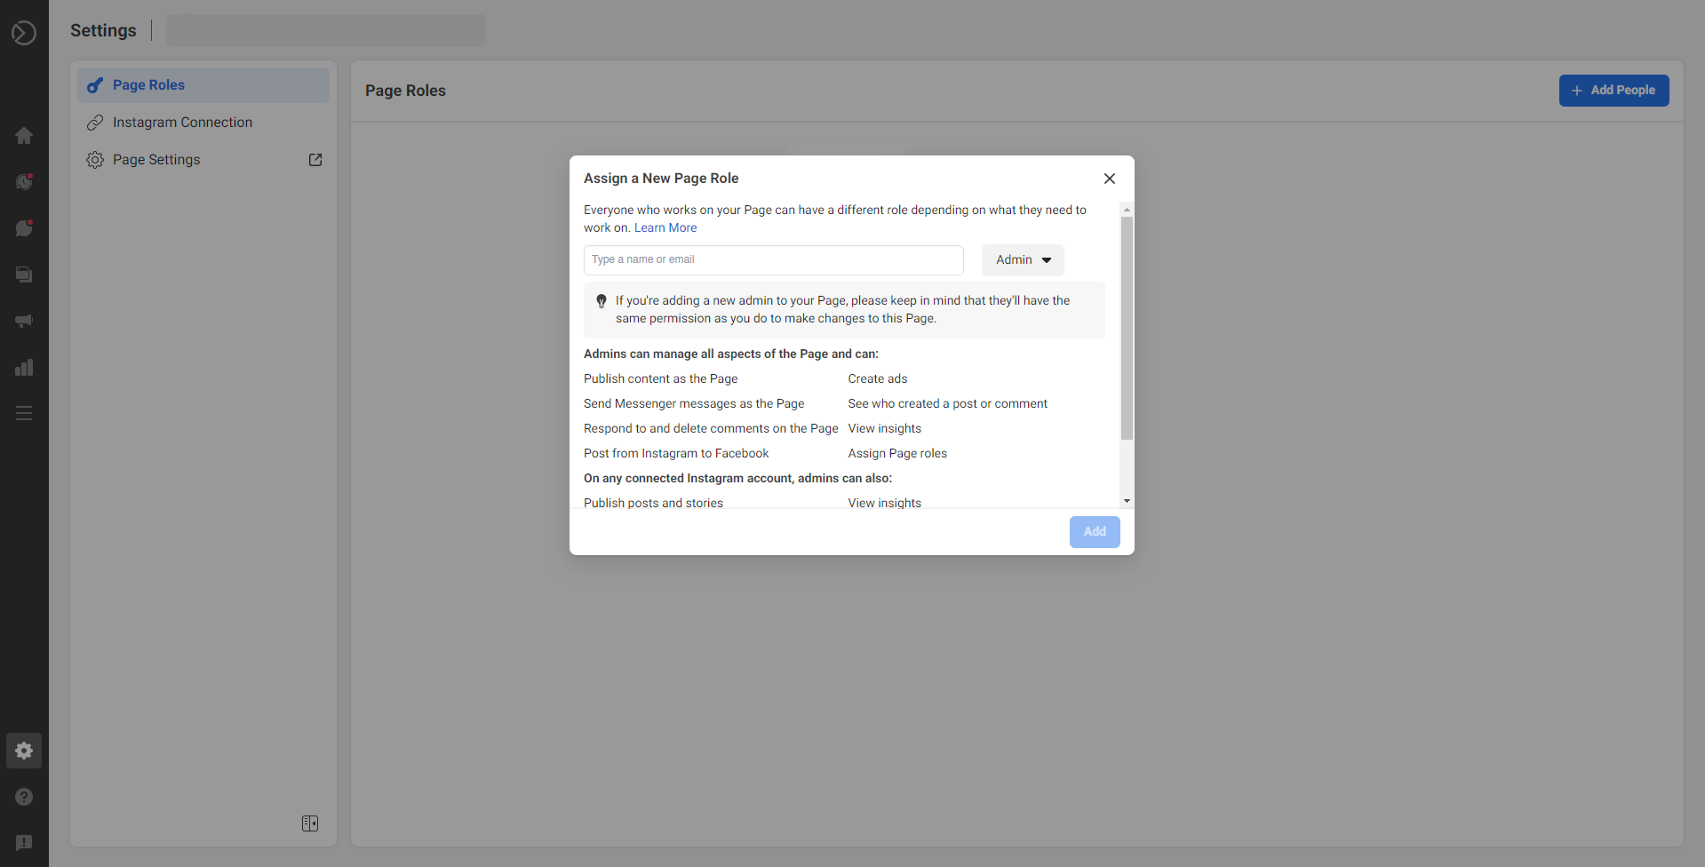Open the insights bar chart icon
This screenshot has width=1705, height=867.
pos(24,367)
